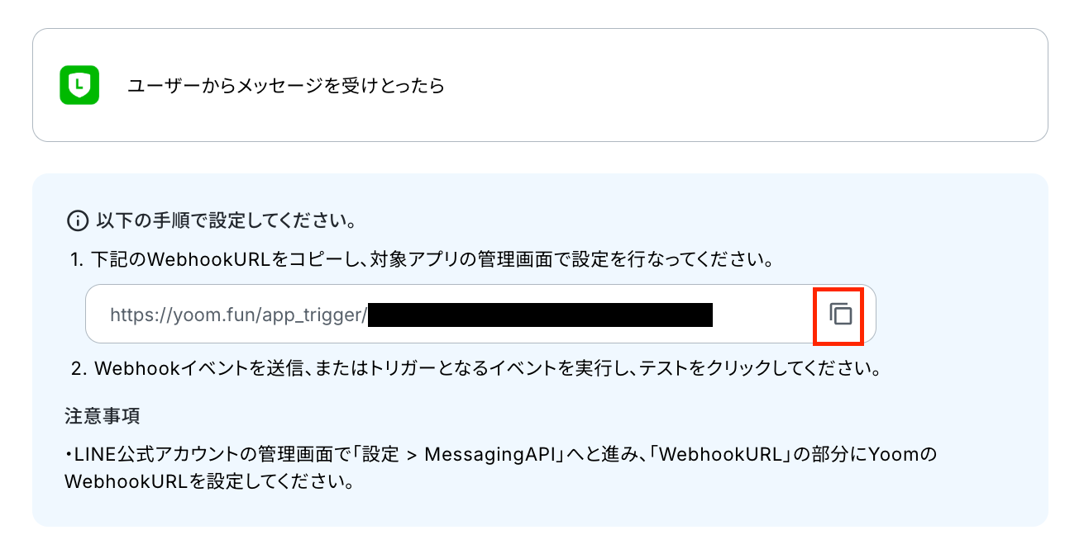This screenshot has height=535, width=1065.
Task: Click the number 1. marker of the first step
Action: click(x=78, y=261)
